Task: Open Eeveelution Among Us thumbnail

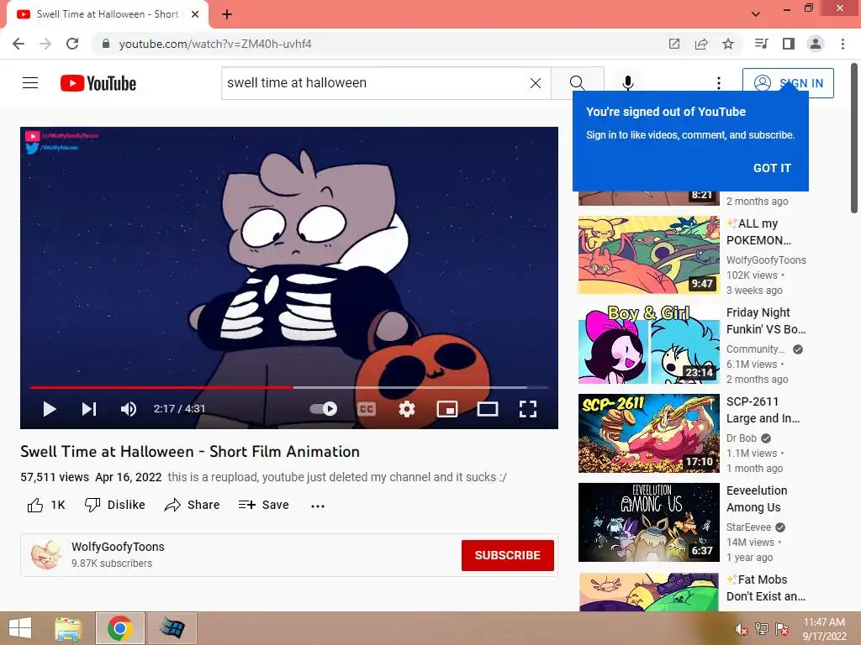Action: point(648,522)
